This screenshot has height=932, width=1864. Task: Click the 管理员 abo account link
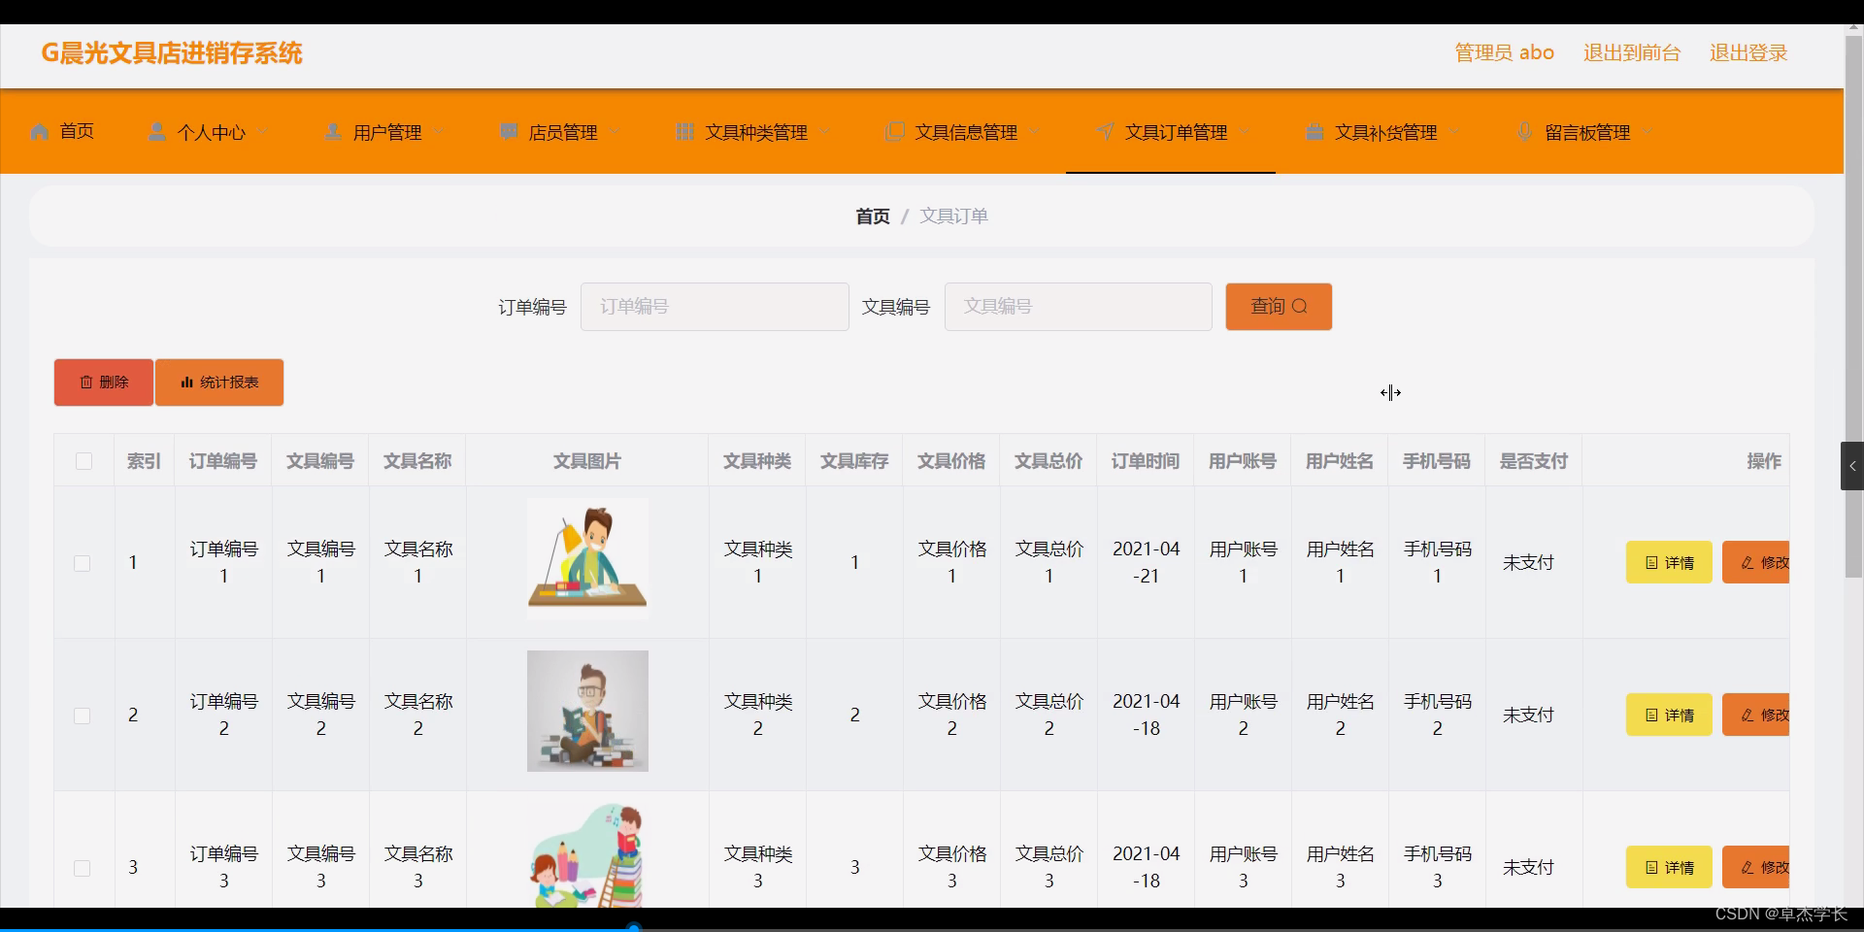pos(1504,52)
